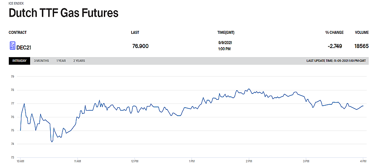Click the CONTRACT column header

18,33
